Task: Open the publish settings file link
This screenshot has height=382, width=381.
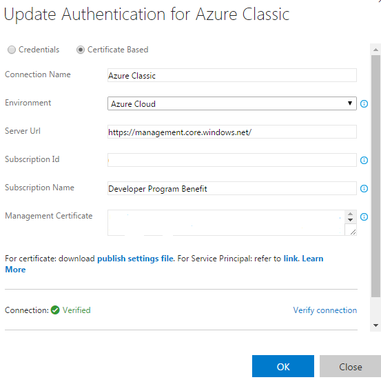Action: tap(136, 259)
